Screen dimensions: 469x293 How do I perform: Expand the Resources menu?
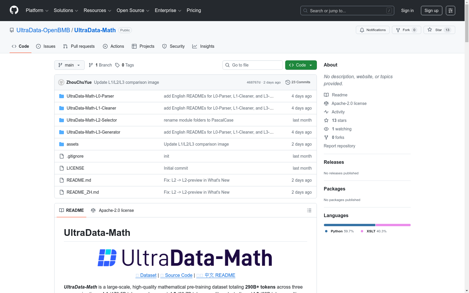(x=97, y=11)
